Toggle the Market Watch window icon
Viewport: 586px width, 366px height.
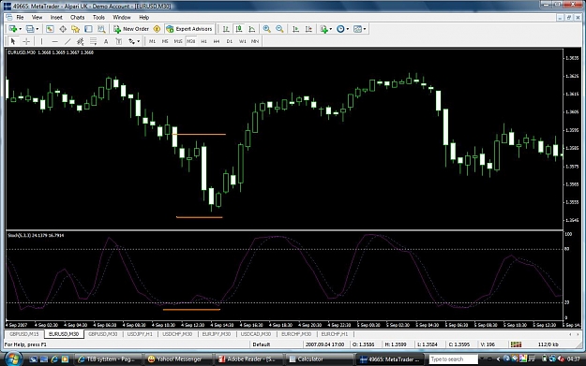[50, 29]
